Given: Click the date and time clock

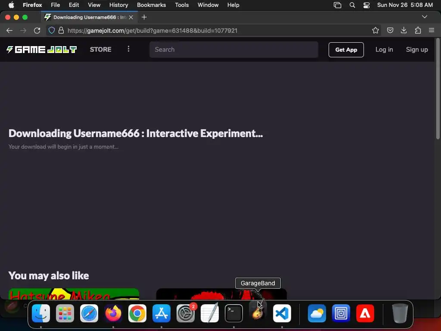Looking at the screenshot, I should [405, 5].
